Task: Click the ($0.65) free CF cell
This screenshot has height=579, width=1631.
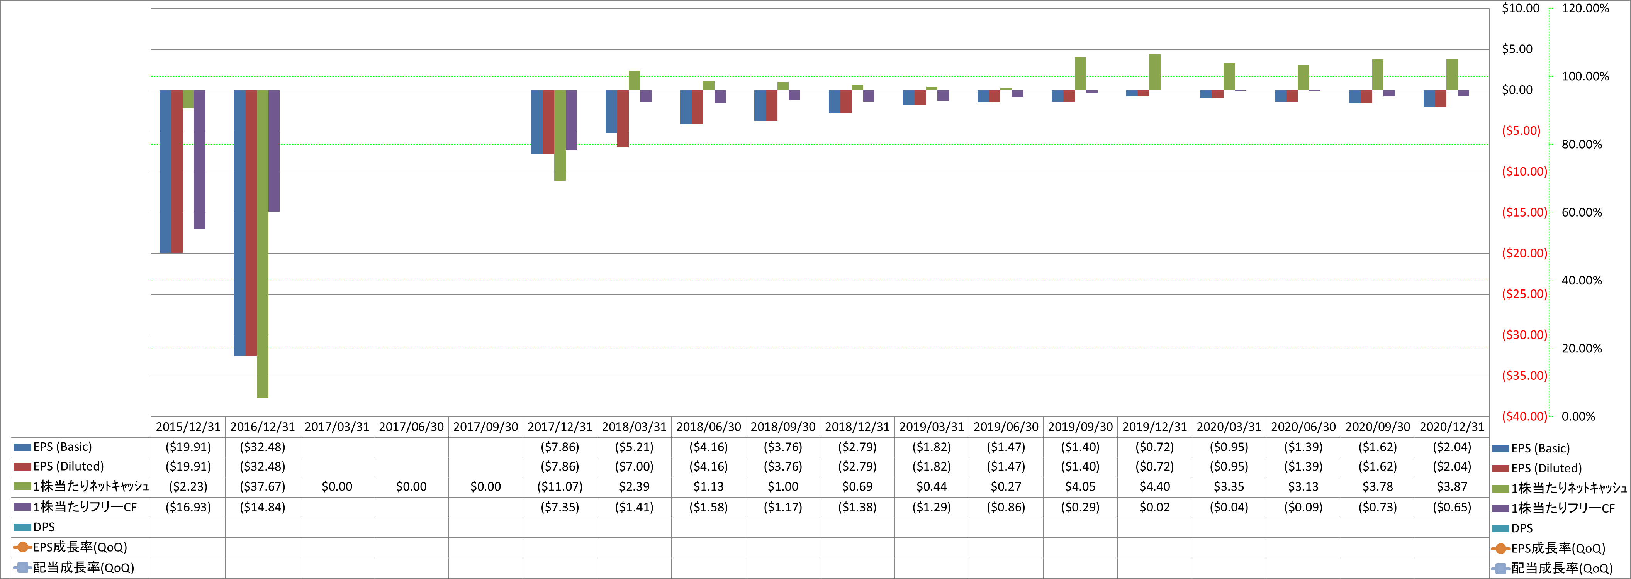Action: (1452, 508)
